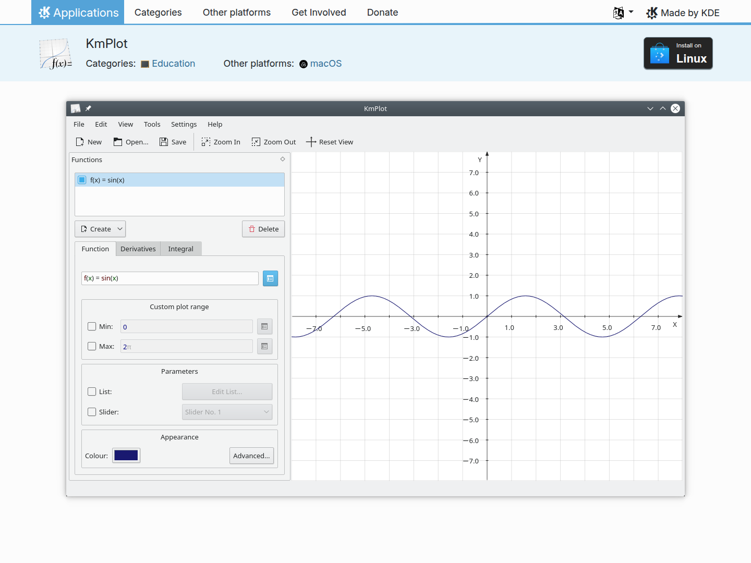Tick the parameter List checkbox

[x=92, y=391]
